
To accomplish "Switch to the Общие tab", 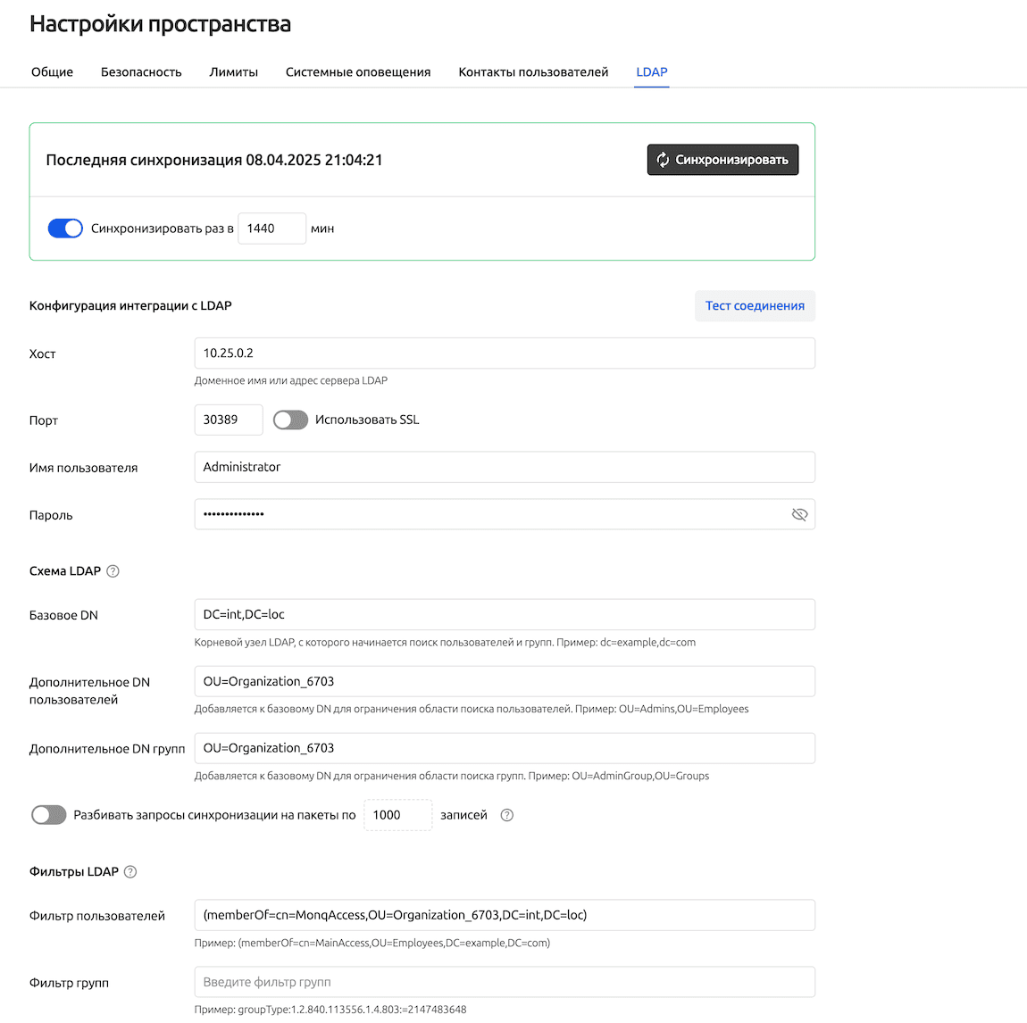I will click(53, 72).
